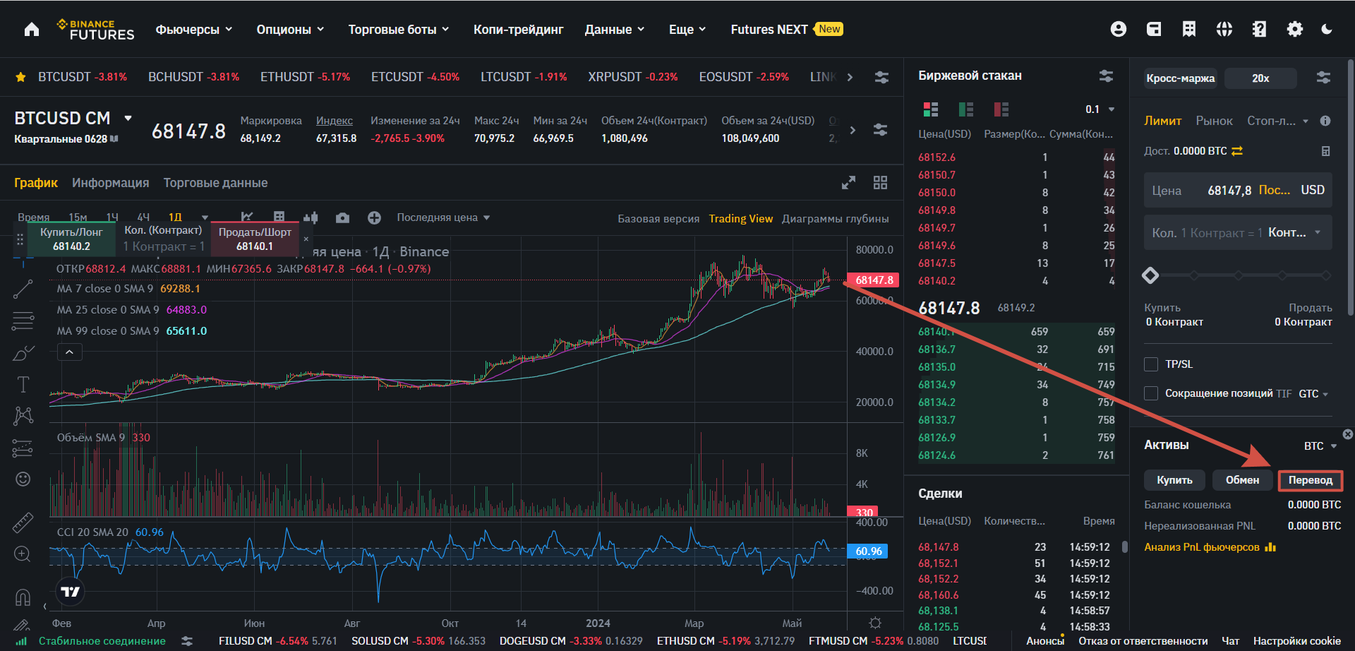Image resolution: width=1355 pixels, height=651 pixels.
Task: Click Купить/Лонг 68140.2 on chart panel
Action: [71, 239]
